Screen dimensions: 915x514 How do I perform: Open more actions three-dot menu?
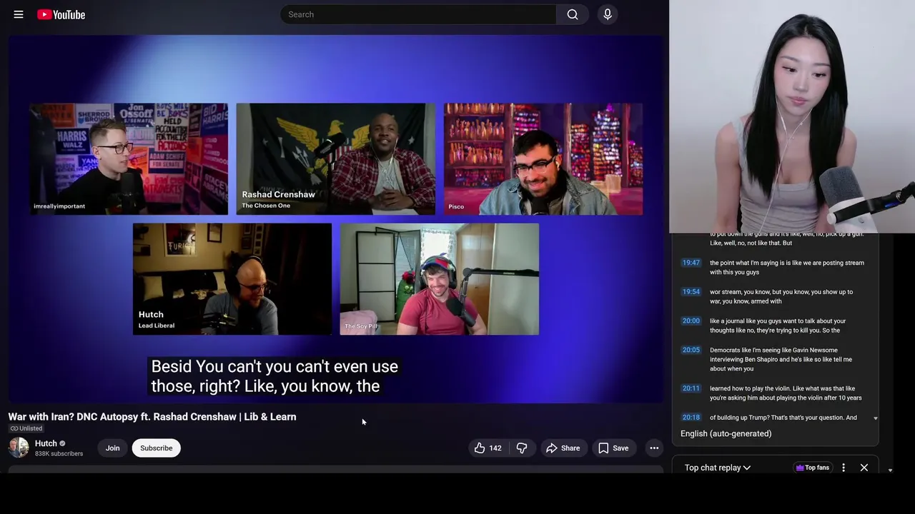654,448
